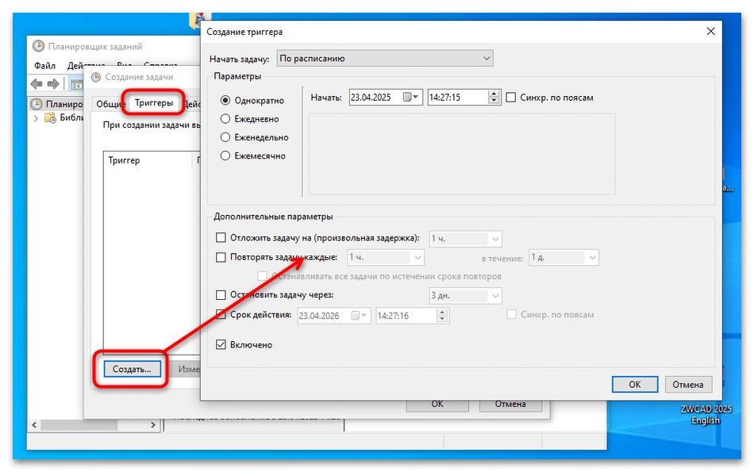Open the repeat interval dropdown 1 ч.
The width and height of the screenshot is (754, 472).
[385, 258]
